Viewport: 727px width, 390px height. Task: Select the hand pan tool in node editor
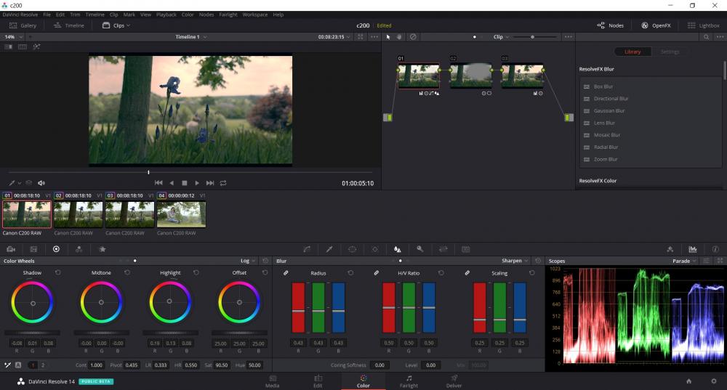click(x=399, y=36)
